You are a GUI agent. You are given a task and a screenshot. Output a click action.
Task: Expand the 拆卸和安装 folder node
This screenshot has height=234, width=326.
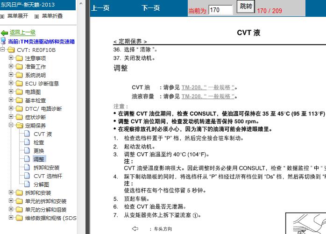click(11, 192)
